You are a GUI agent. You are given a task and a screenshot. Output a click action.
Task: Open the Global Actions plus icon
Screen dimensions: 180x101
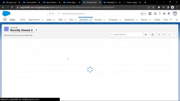tap(150, 13)
